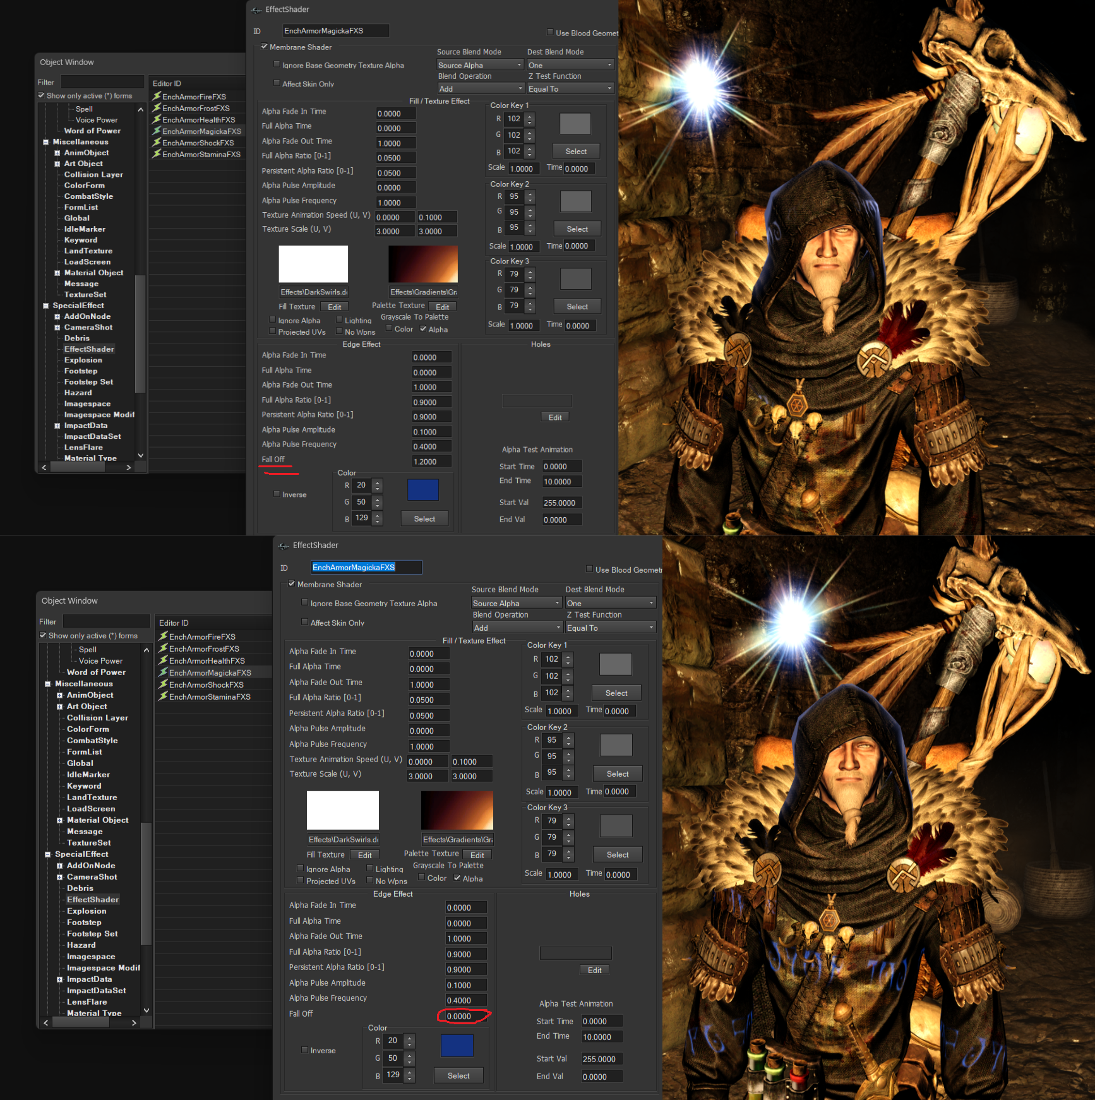1095x1100 pixels.
Task: Click the upper EffectShader window title icon
Action: click(x=256, y=10)
